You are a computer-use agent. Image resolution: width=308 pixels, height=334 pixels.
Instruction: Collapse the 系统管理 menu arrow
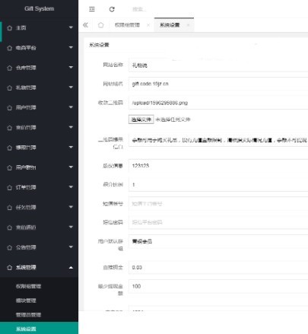[x=71, y=268]
